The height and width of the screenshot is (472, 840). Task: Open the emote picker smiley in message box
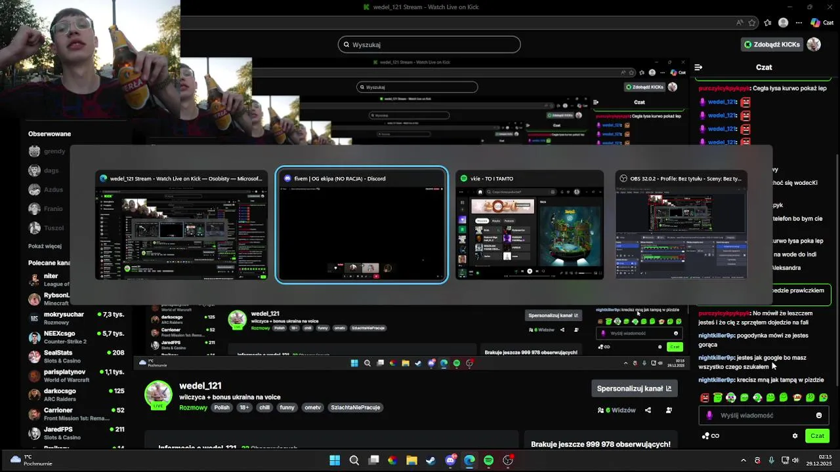pos(819,415)
